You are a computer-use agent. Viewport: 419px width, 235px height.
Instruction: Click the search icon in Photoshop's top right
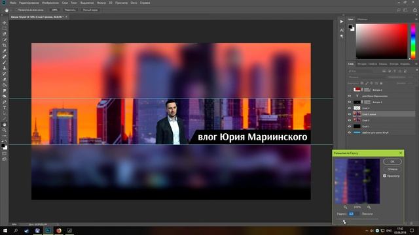pyautogui.click(x=399, y=10)
